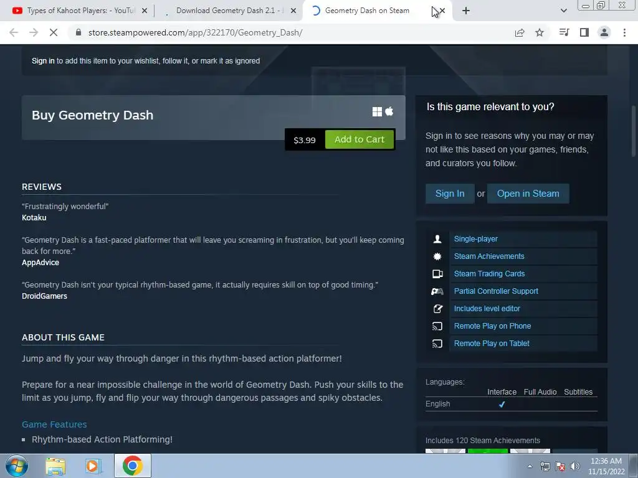This screenshot has width=638, height=478.
Task: Click the network tray icon
Action: click(x=545, y=466)
